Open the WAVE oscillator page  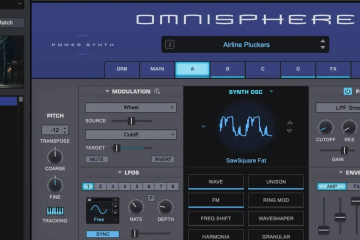pos(216,181)
